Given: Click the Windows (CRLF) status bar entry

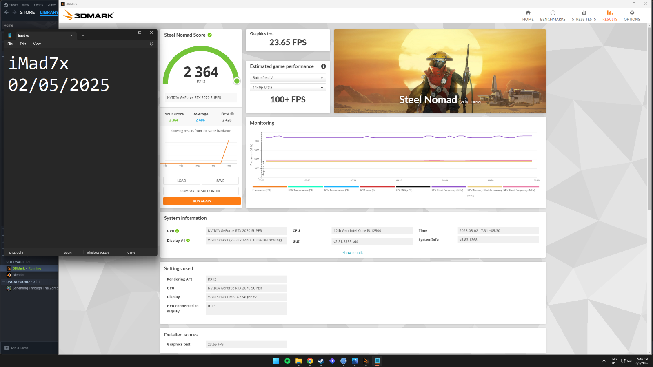Looking at the screenshot, I should tap(98, 252).
